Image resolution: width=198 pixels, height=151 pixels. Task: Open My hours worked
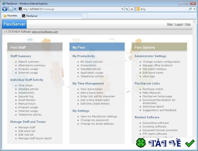pyautogui.click(x=92, y=62)
